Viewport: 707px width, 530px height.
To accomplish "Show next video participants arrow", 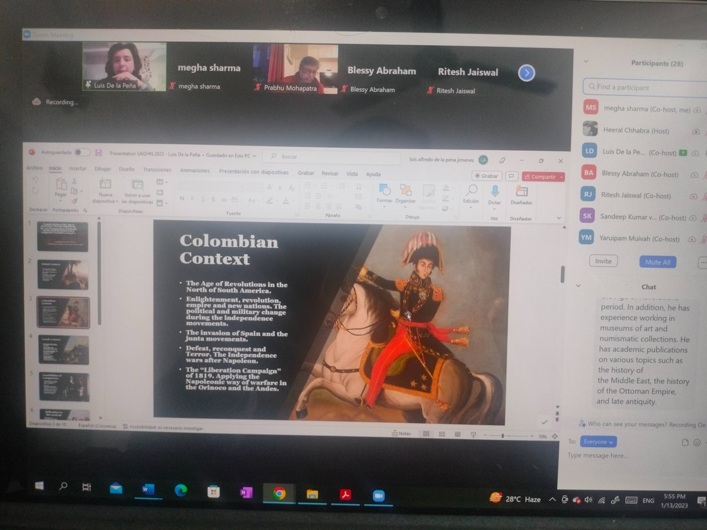I will 526,72.
